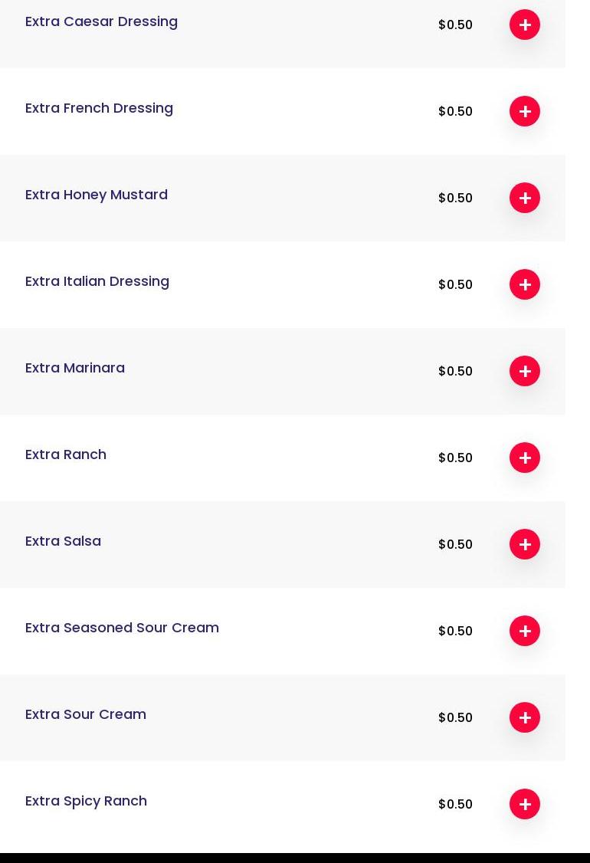Click the Extra Spicy Ranch item name
This screenshot has height=863, width=590.
click(x=86, y=801)
